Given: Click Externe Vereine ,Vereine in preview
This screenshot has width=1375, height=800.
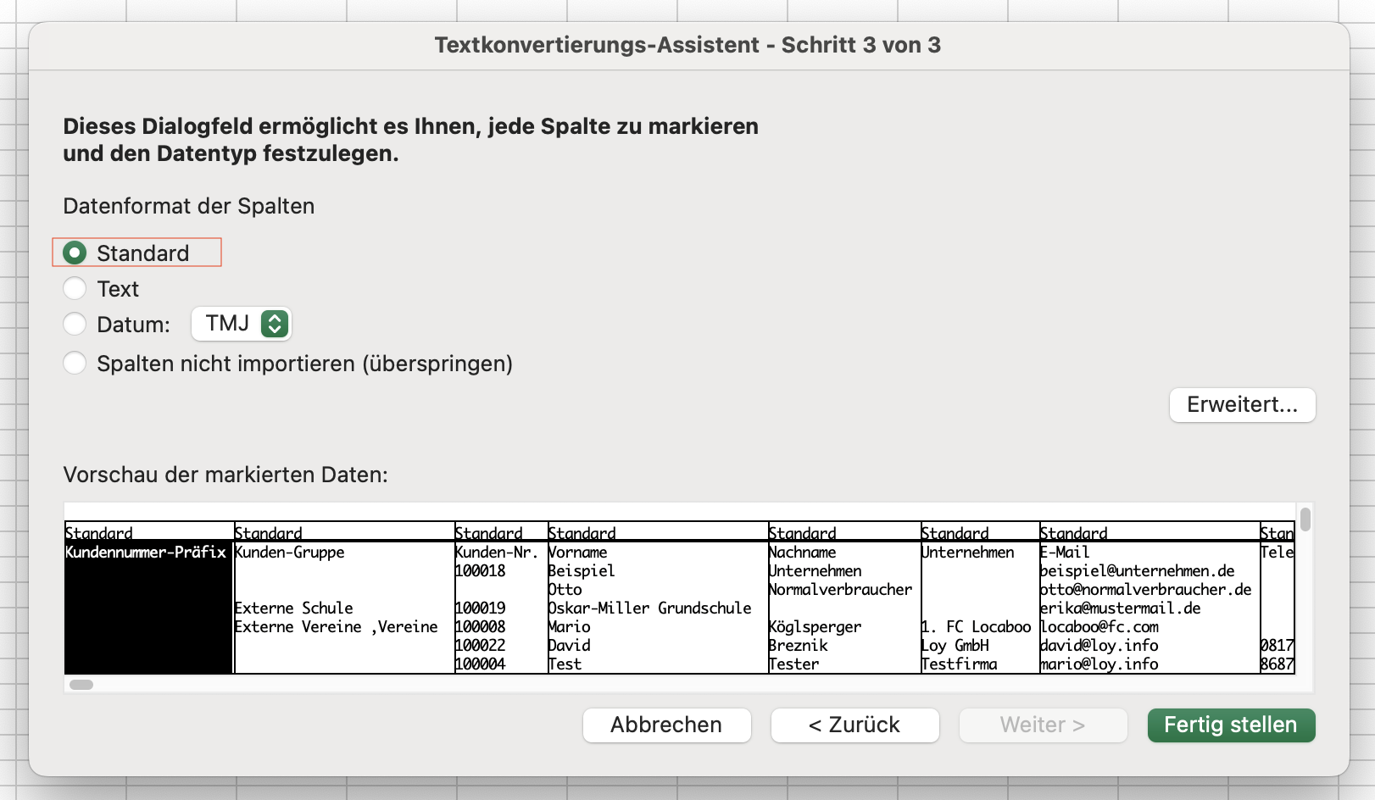Looking at the screenshot, I should 337,627.
